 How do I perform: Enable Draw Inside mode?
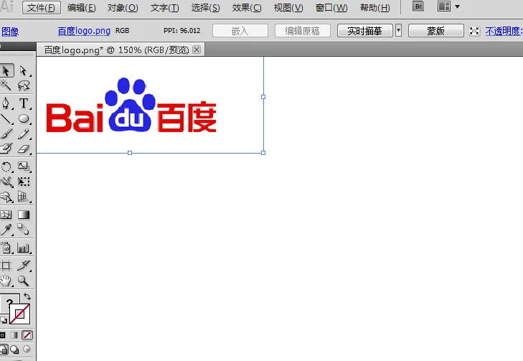tap(27, 350)
